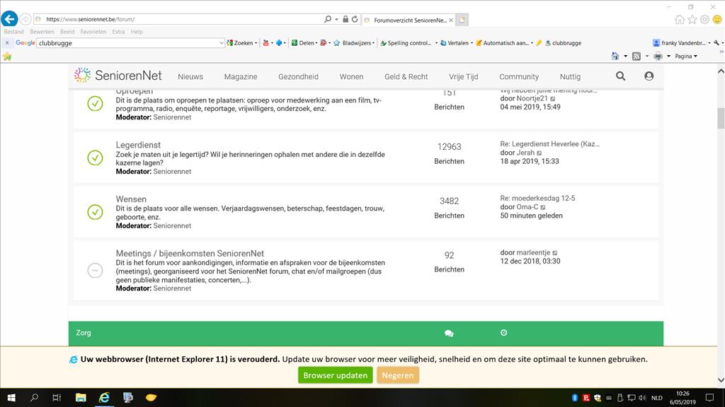Open the Bladwijzers dropdown in the toolbar
Image resolution: width=725 pixels, height=407 pixels.
point(356,43)
